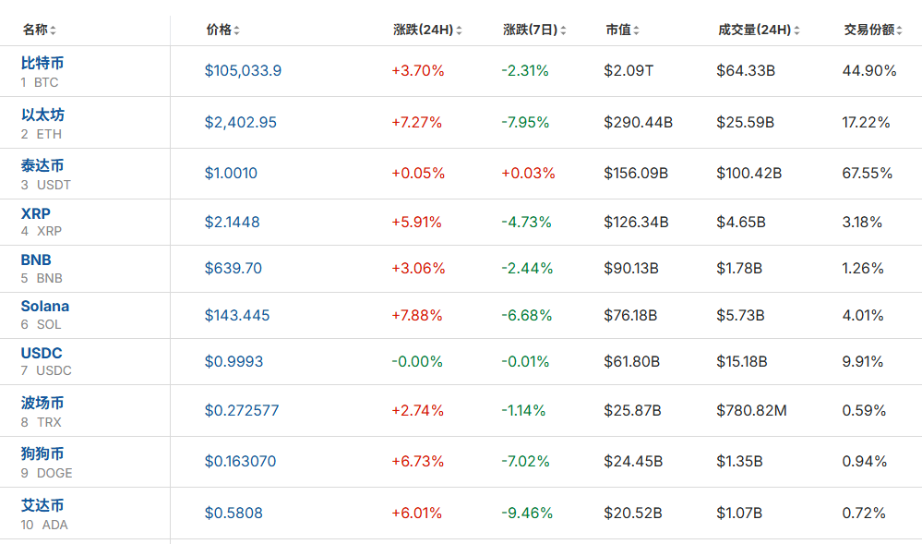The width and height of the screenshot is (922, 544).
Task: Click Solana price $143.445
Action: [237, 316]
